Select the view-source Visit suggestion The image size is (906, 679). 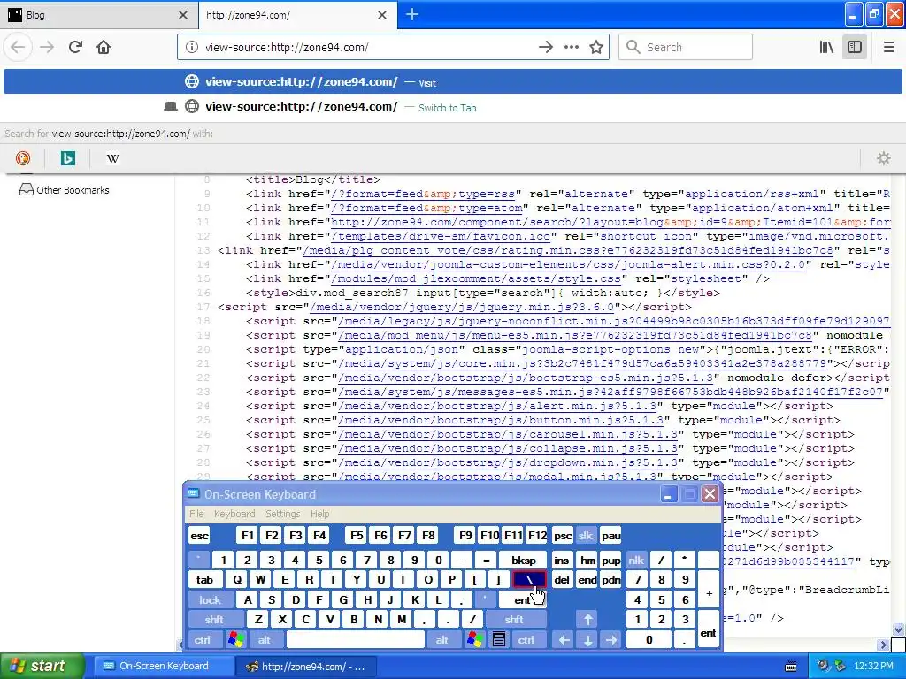(x=453, y=82)
